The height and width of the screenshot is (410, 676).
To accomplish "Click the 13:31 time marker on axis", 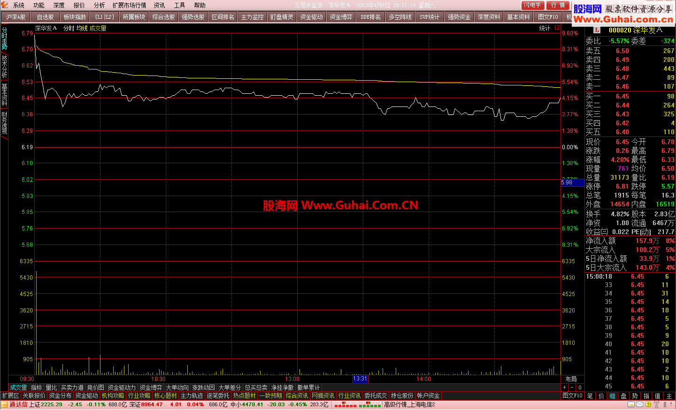I will (x=360, y=379).
